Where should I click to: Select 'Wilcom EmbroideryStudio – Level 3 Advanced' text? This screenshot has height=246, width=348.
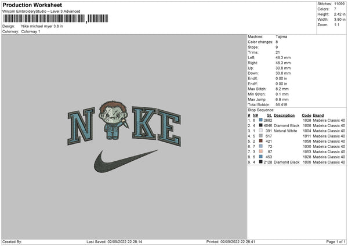[41, 12]
